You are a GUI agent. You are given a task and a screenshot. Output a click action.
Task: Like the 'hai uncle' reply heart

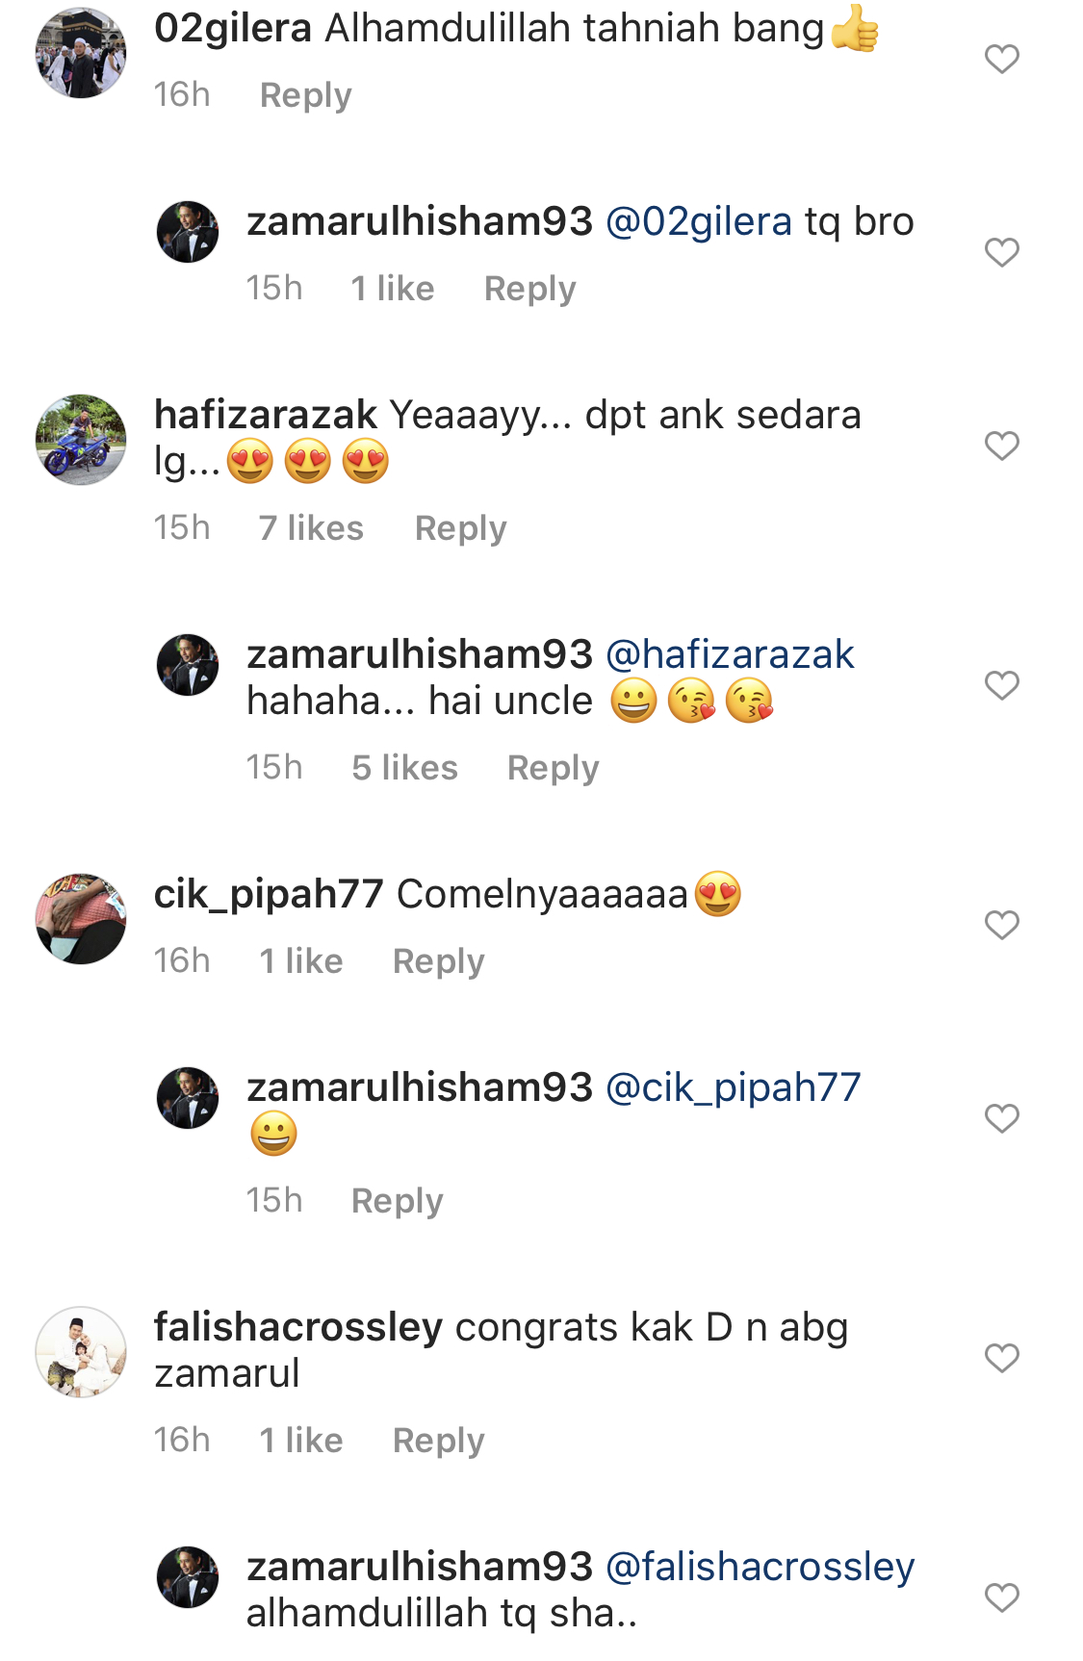point(1001,686)
